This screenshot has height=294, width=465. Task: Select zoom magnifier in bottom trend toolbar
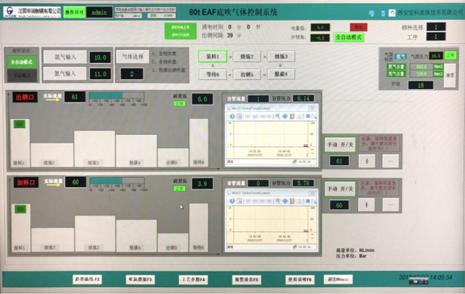(277, 201)
